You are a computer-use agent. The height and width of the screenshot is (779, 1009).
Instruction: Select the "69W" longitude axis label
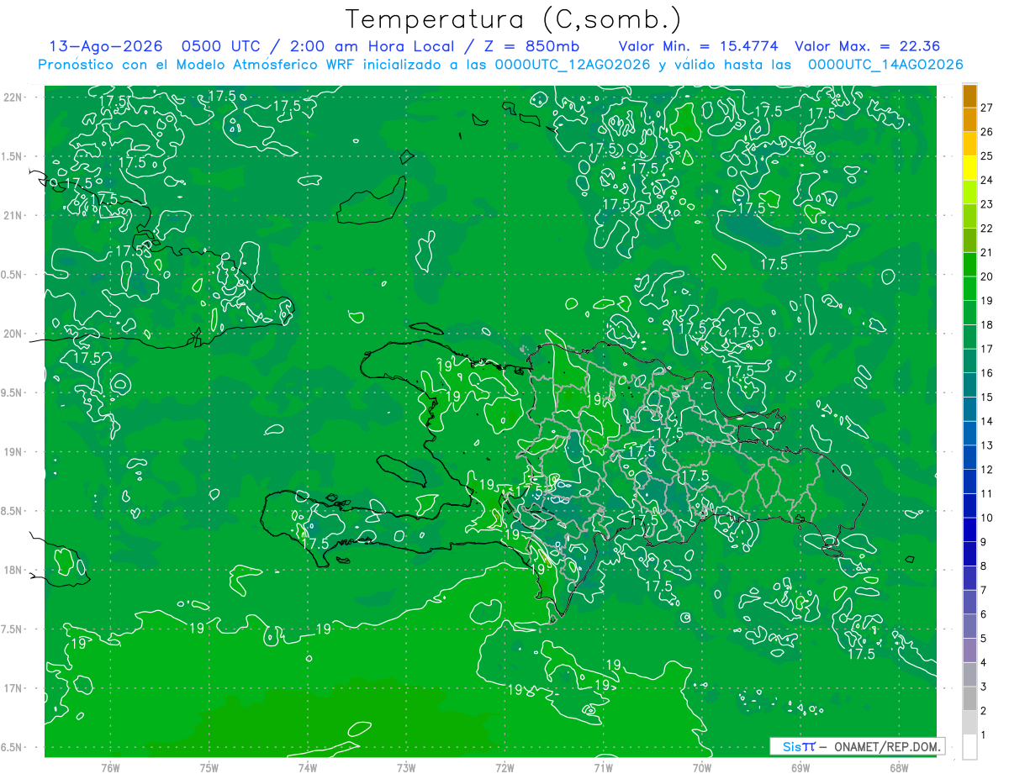point(800,767)
